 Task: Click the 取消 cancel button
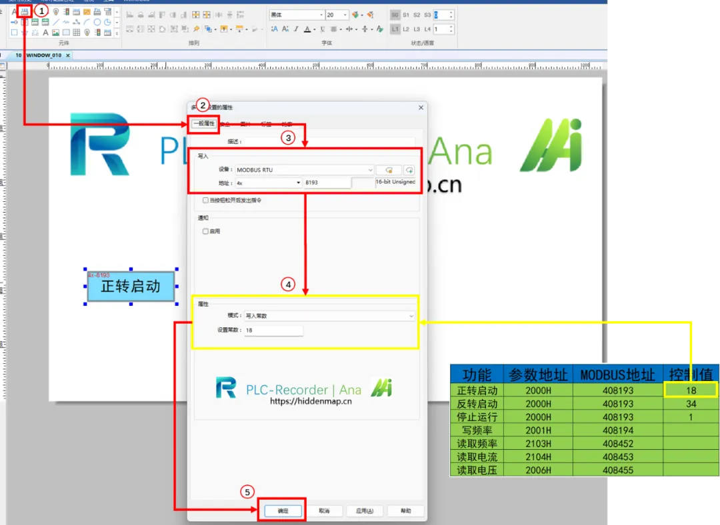click(324, 511)
